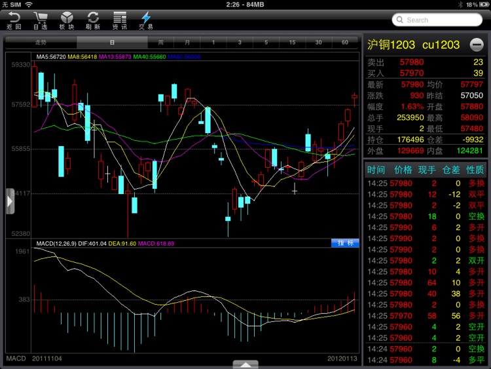This screenshot has width=491, height=369.
Task: Select the 3 minute chart tab
Action: point(240,43)
